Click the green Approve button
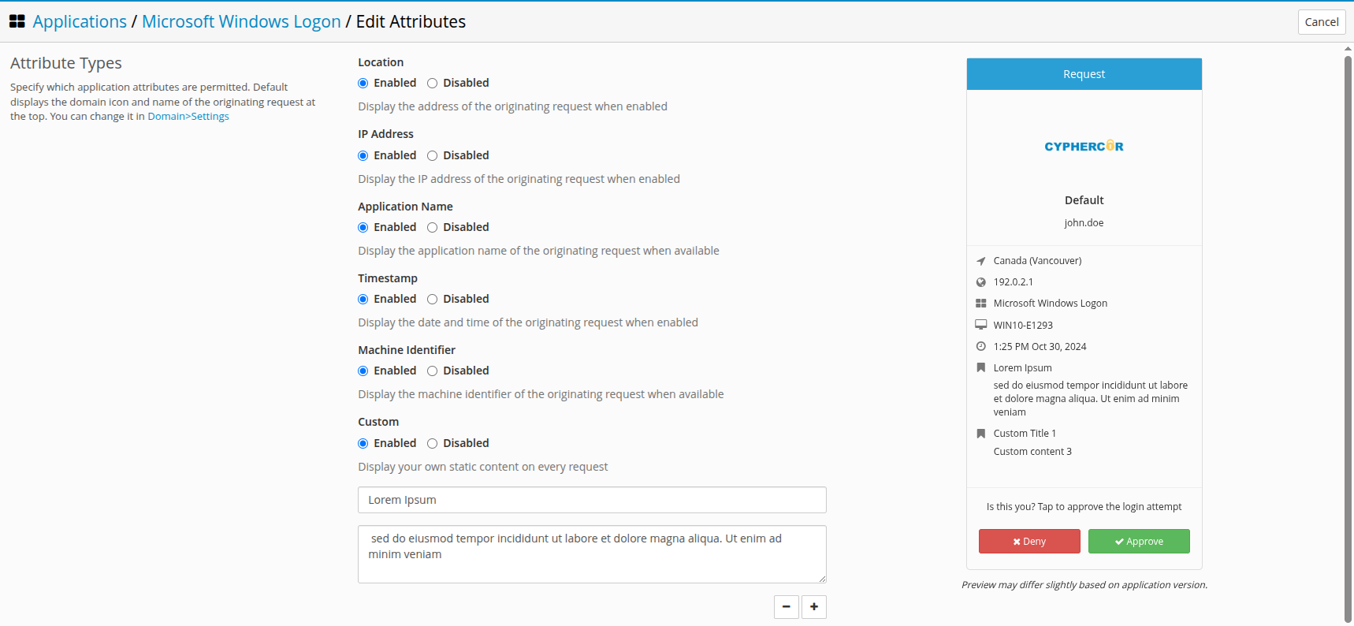The height and width of the screenshot is (626, 1354). 1139,542
